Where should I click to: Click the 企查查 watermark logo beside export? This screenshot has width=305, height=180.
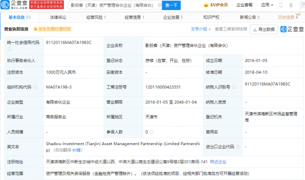(292, 29)
